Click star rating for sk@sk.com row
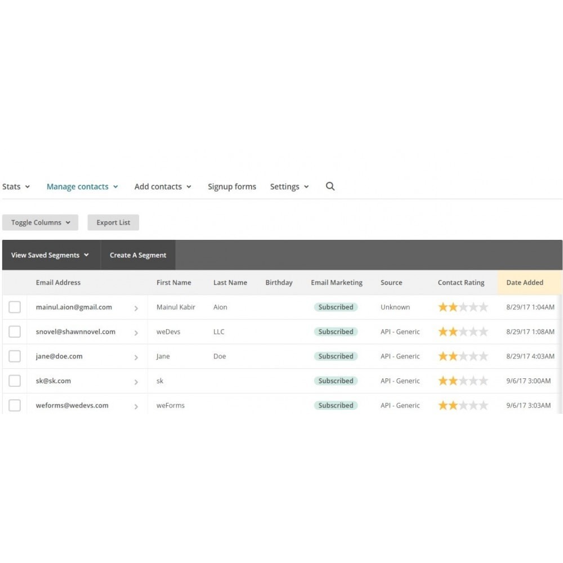This screenshot has height=563, width=563. (x=463, y=381)
